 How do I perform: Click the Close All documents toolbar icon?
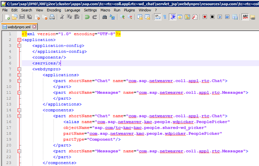click(x=45, y=17)
